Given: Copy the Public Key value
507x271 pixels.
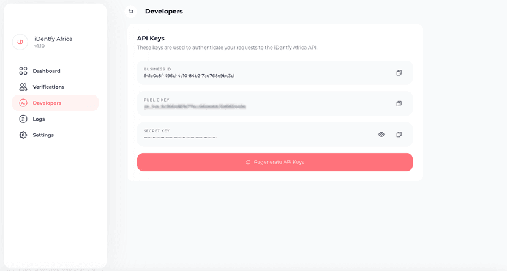Looking at the screenshot, I should click(x=399, y=103).
